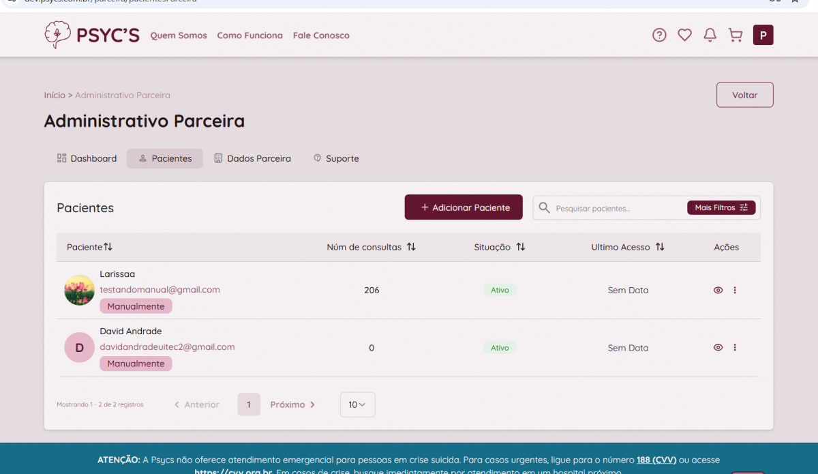This screenshot has height=474, width=818.
Task: Switch to the Dashboard tab
Action: 87,158
